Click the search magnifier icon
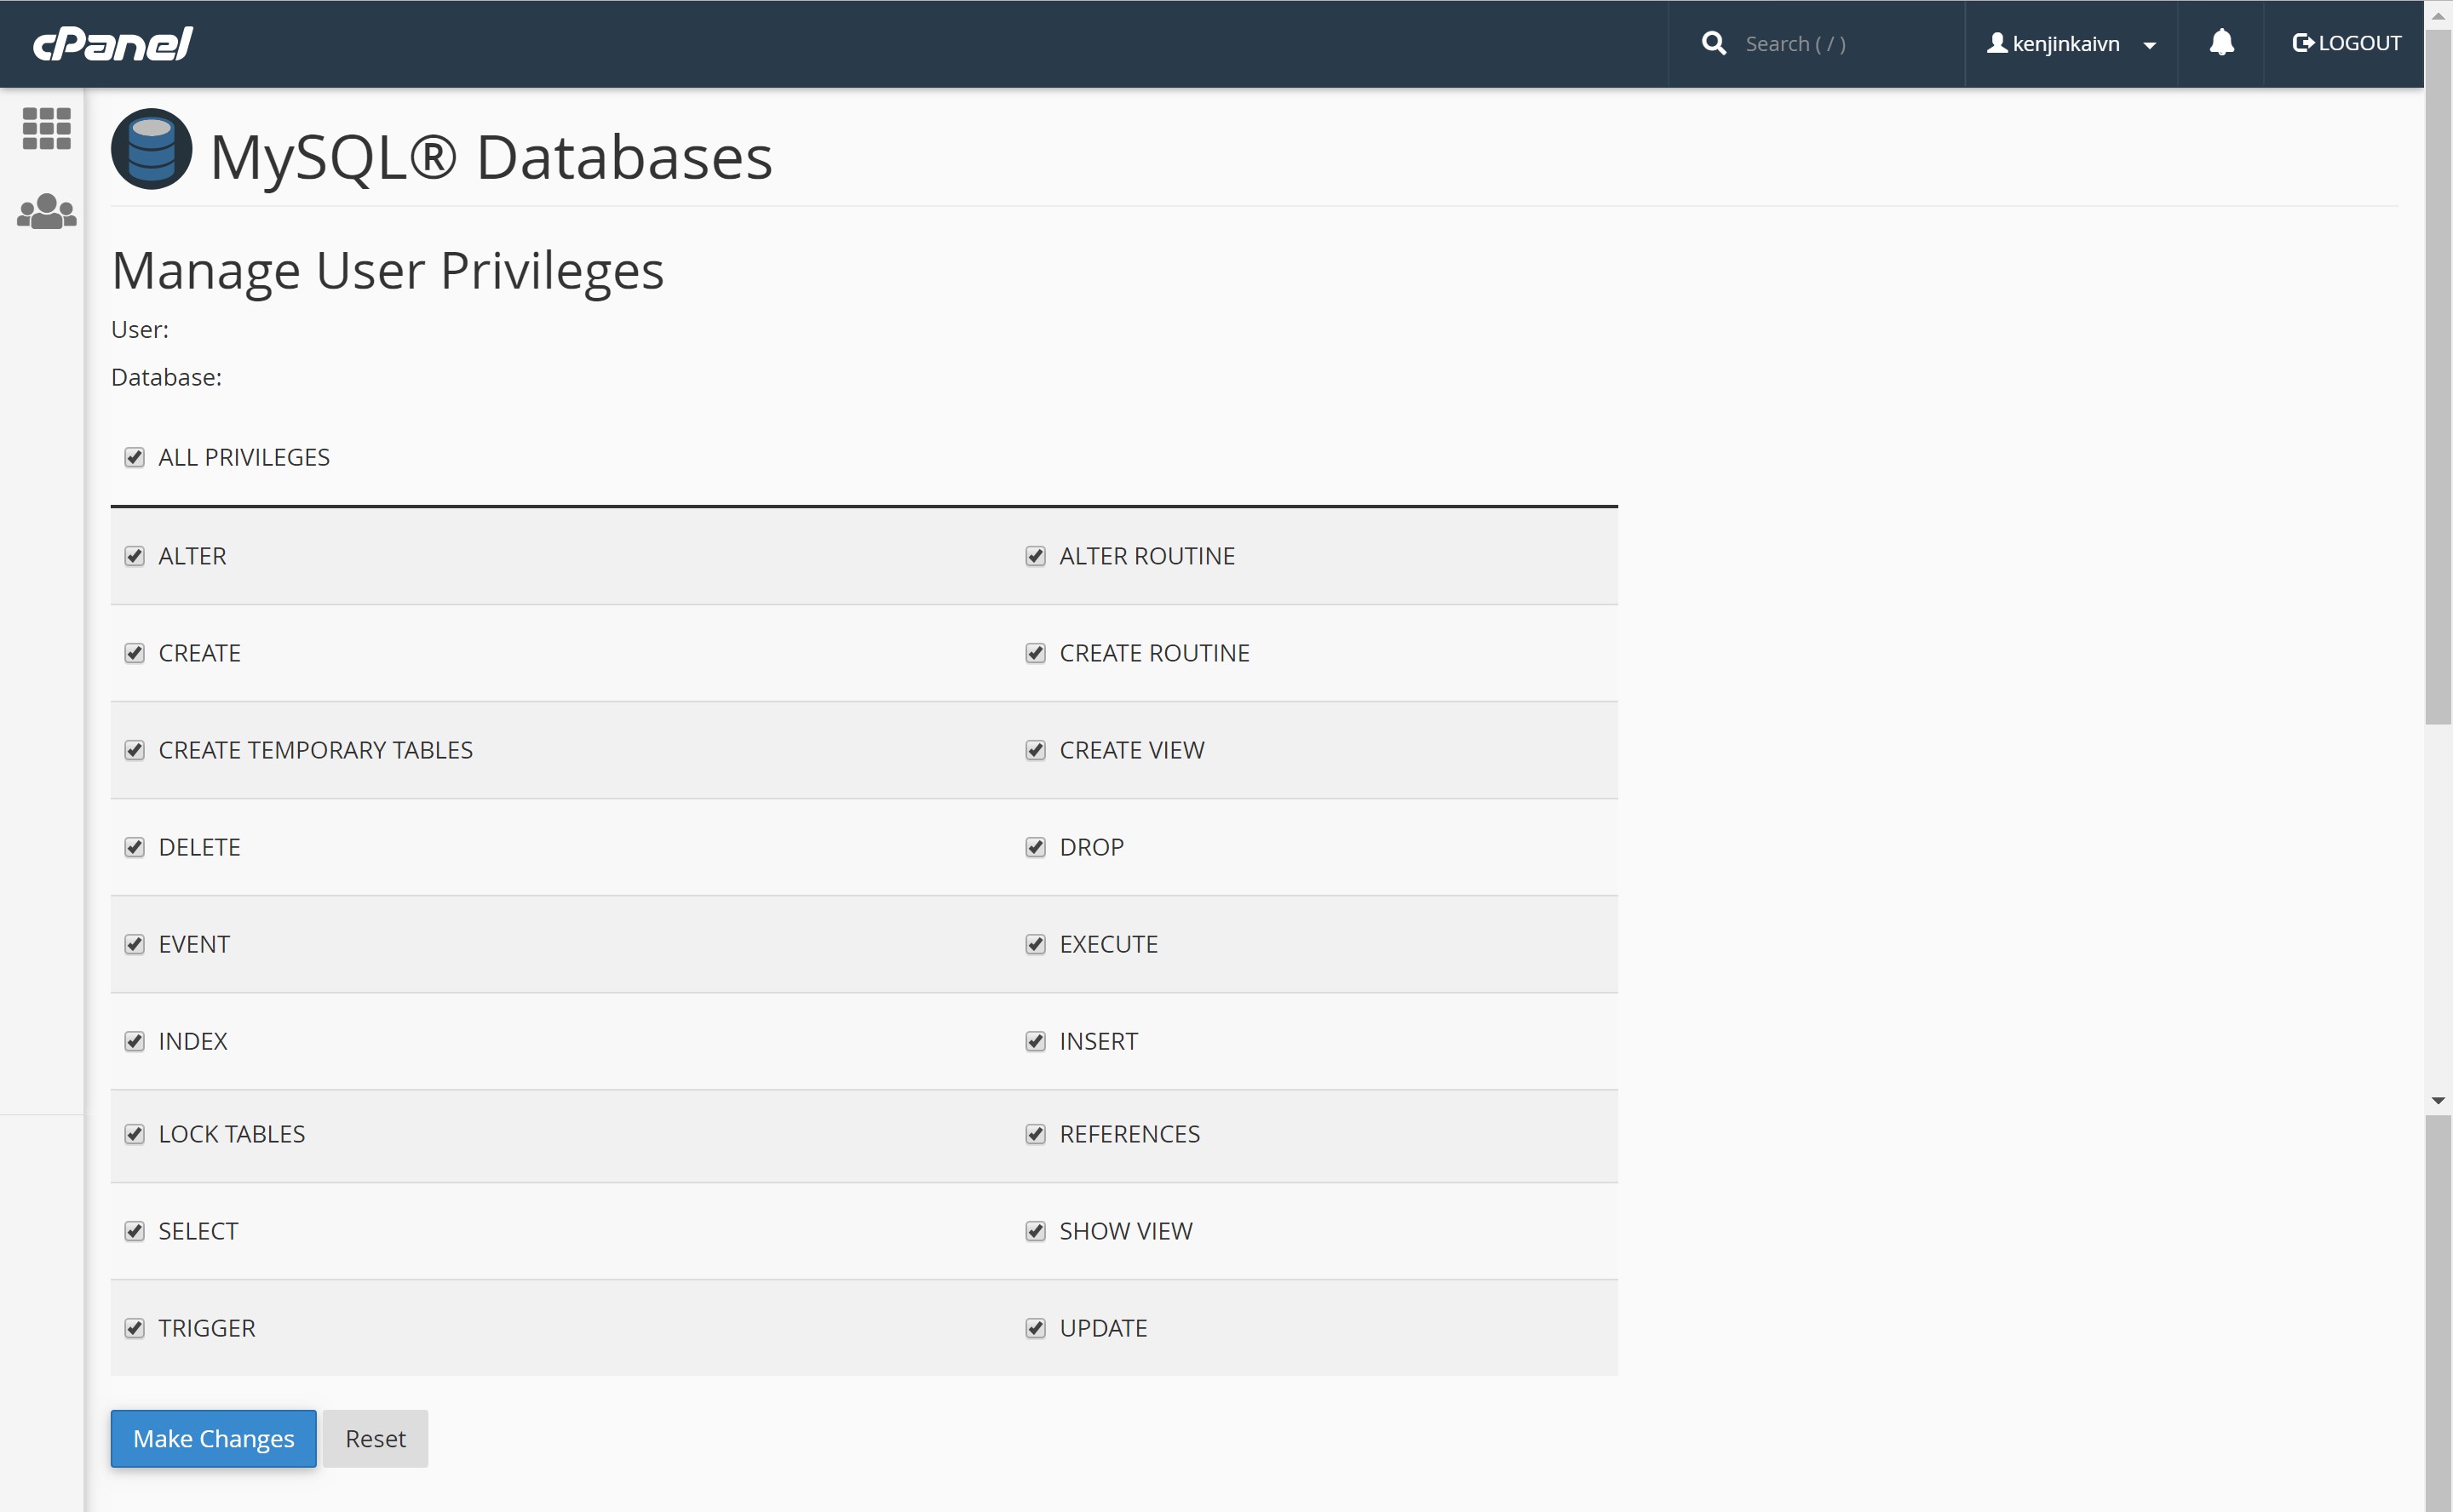 pos(1714,43)
